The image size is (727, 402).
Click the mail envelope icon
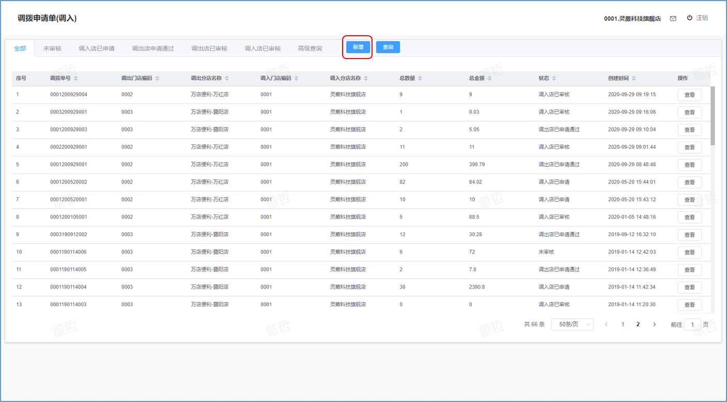[x=673, y=18]
